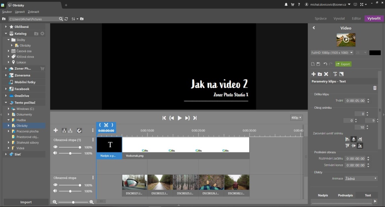This screenshot has height=207, width=385.
Task: Zoom in the timeline with plus magnifier
Action: 91,202
